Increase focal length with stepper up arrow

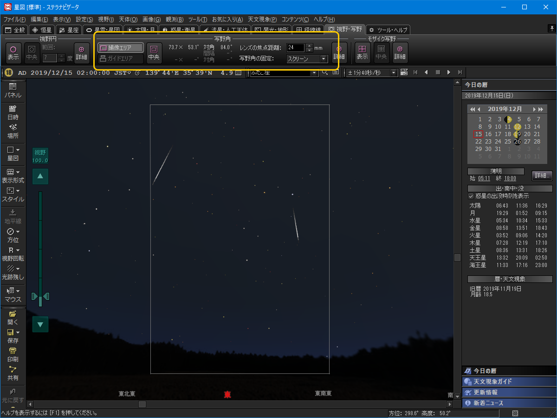(310, 46)
